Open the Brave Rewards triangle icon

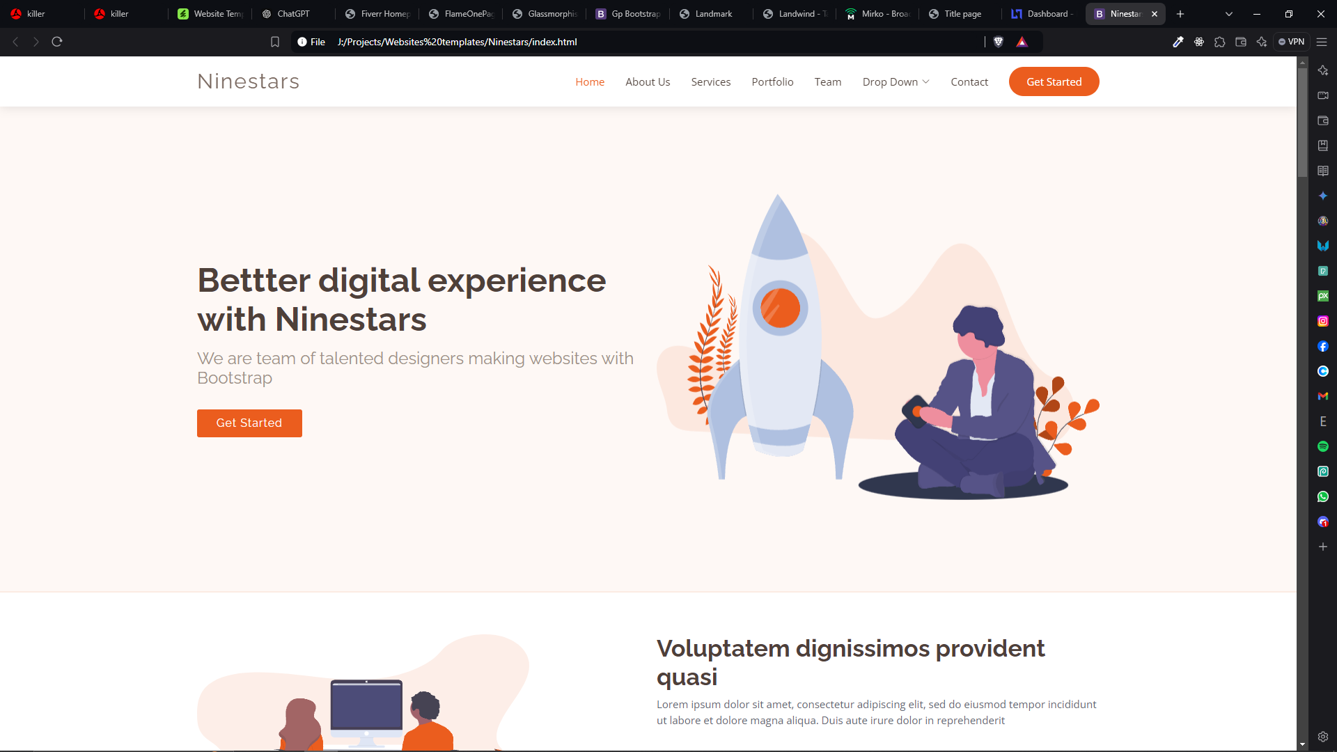(x=1022, y=42)
